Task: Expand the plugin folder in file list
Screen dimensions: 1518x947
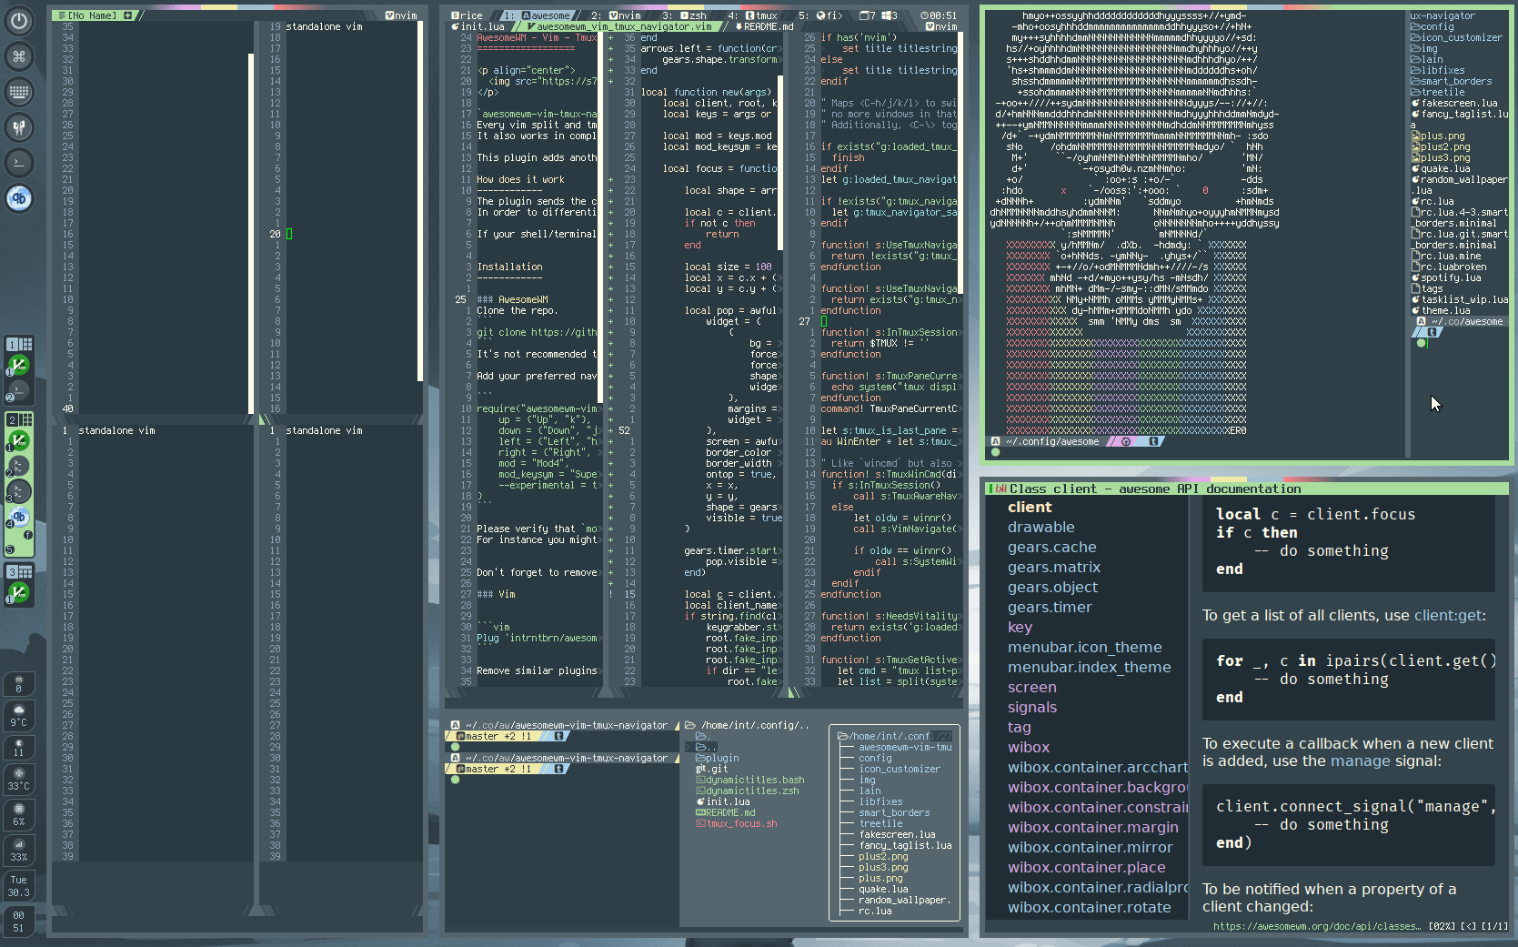Action: 722,758
